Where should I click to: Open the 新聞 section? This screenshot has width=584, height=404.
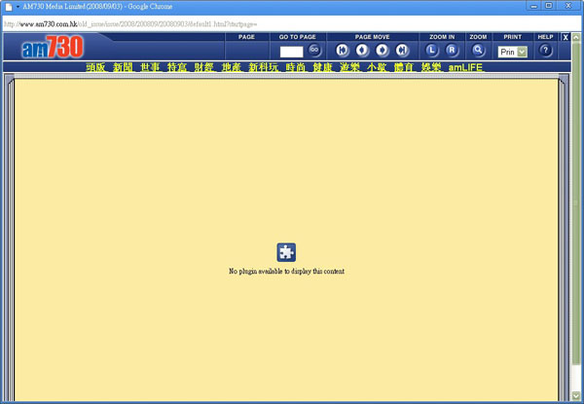pos(123,68)
